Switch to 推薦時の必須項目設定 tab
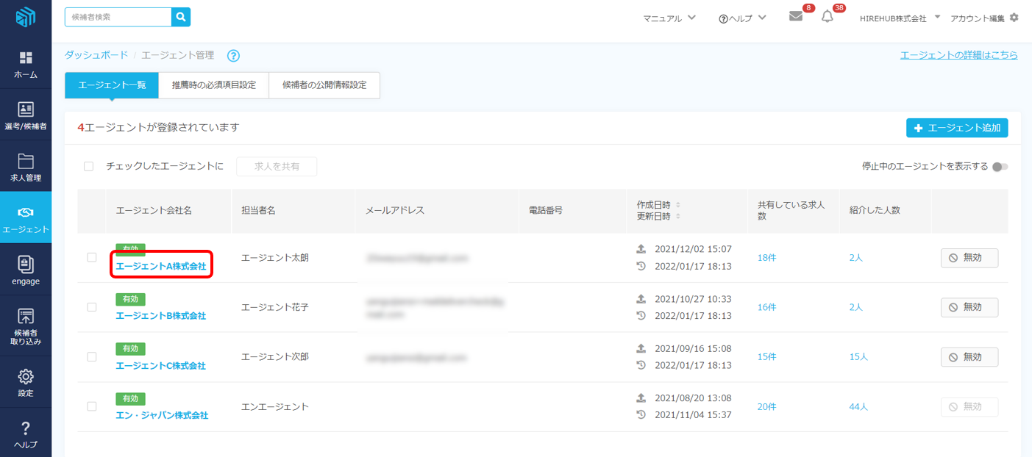The height and width of the screenshot is (457, 1032). [213, 85]
